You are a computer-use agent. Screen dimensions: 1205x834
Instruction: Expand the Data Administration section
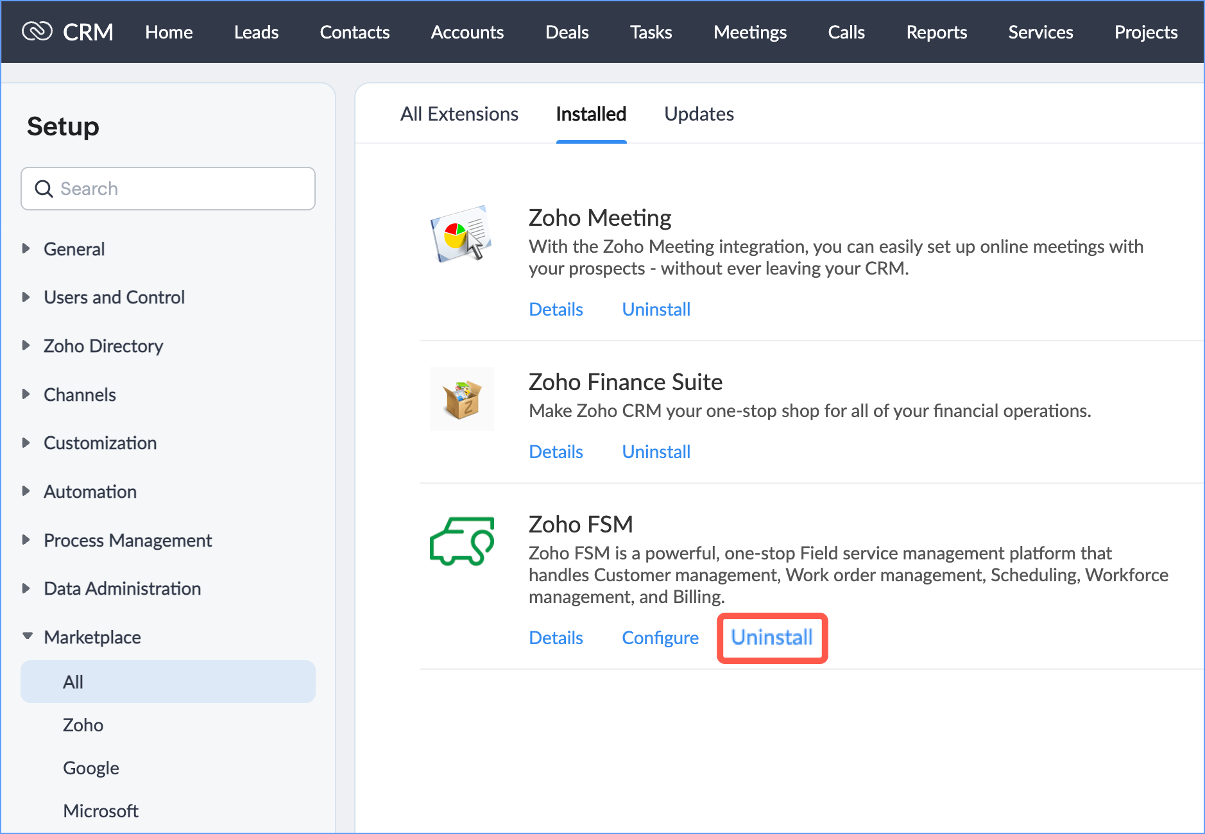pos(26,588)
